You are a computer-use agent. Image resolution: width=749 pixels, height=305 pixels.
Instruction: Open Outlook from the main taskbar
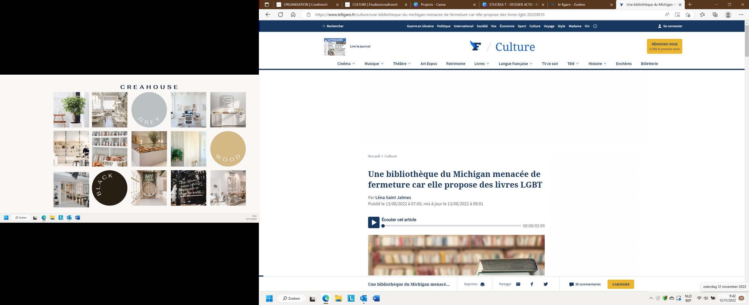[363, 298]
